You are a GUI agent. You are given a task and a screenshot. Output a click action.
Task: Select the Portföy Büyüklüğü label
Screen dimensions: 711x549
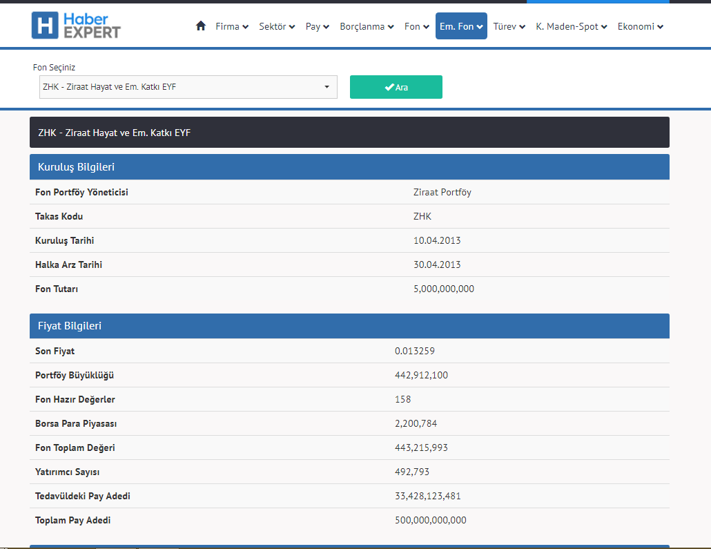(75, 375)
